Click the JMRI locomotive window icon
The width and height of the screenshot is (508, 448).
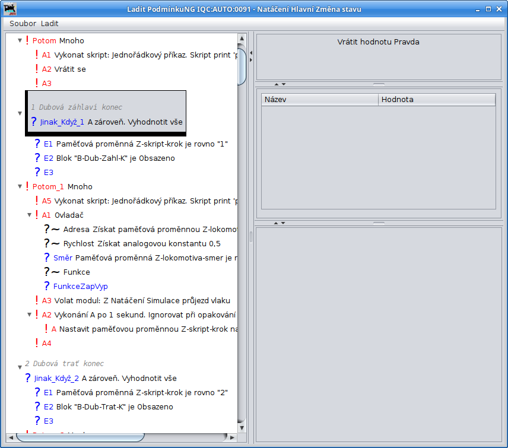(x=10, y=9)
